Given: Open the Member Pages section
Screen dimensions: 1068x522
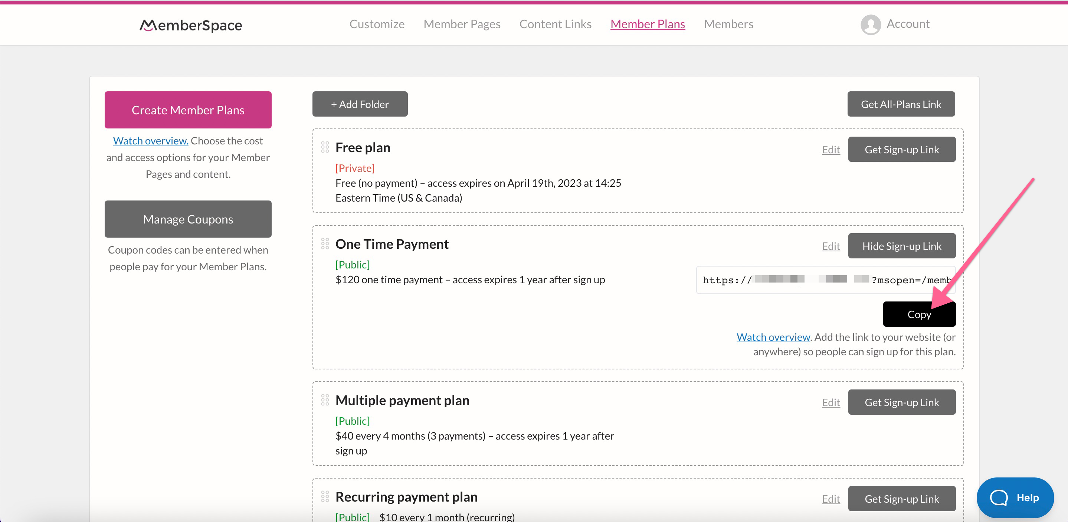Looking at the screenshot, I should click(462, 24).
